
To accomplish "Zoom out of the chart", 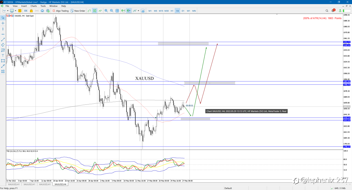I will point(112,11).
